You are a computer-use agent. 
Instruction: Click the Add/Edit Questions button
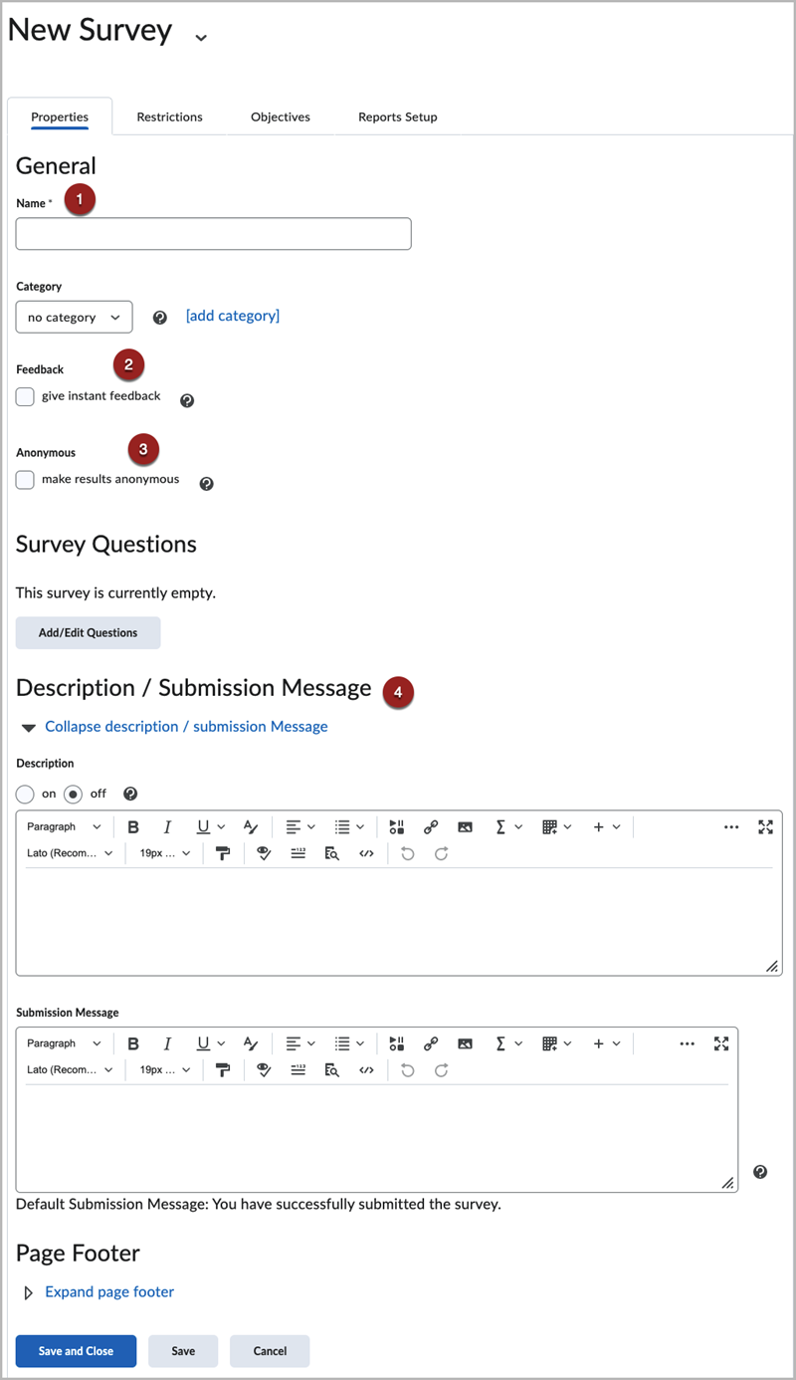pos(88,632)
